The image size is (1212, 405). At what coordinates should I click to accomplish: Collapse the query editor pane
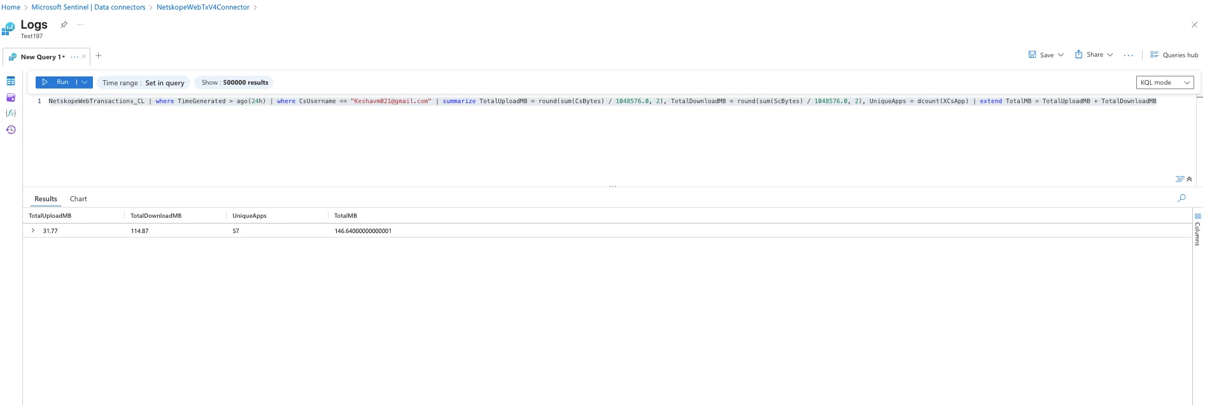(x=1189, y=179)
